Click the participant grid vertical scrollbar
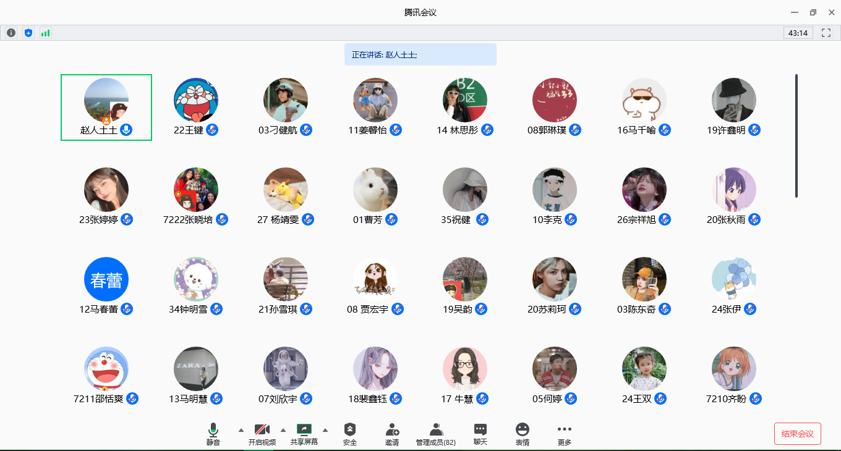 tap(796, 136)
